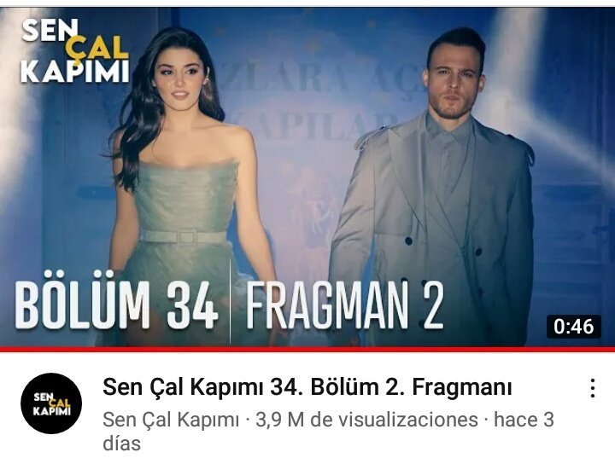
Task: Select the channel name in the metadata line
Action: (x=171, y=420)
